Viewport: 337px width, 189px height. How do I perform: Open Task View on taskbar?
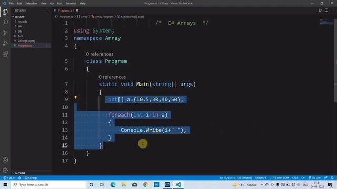[102, 184]
